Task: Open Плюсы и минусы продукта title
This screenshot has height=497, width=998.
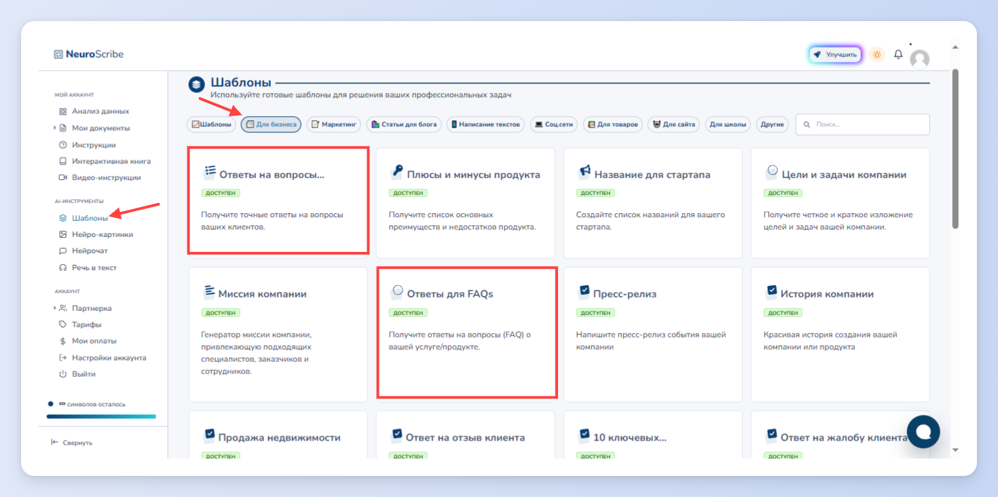Action: [474, 174]
